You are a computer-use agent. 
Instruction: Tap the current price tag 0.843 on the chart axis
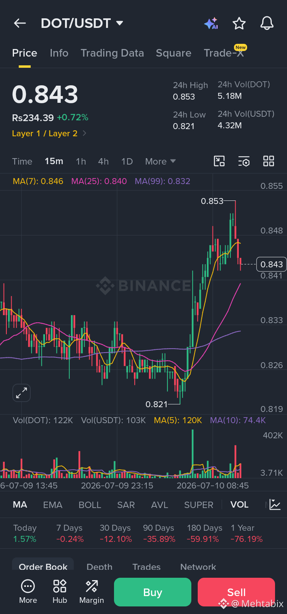(271, 264)
